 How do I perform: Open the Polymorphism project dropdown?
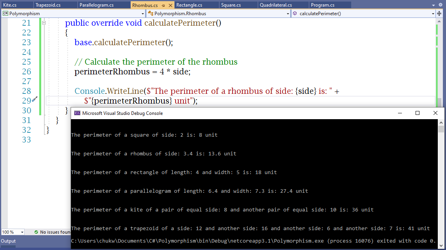[143, 14]
